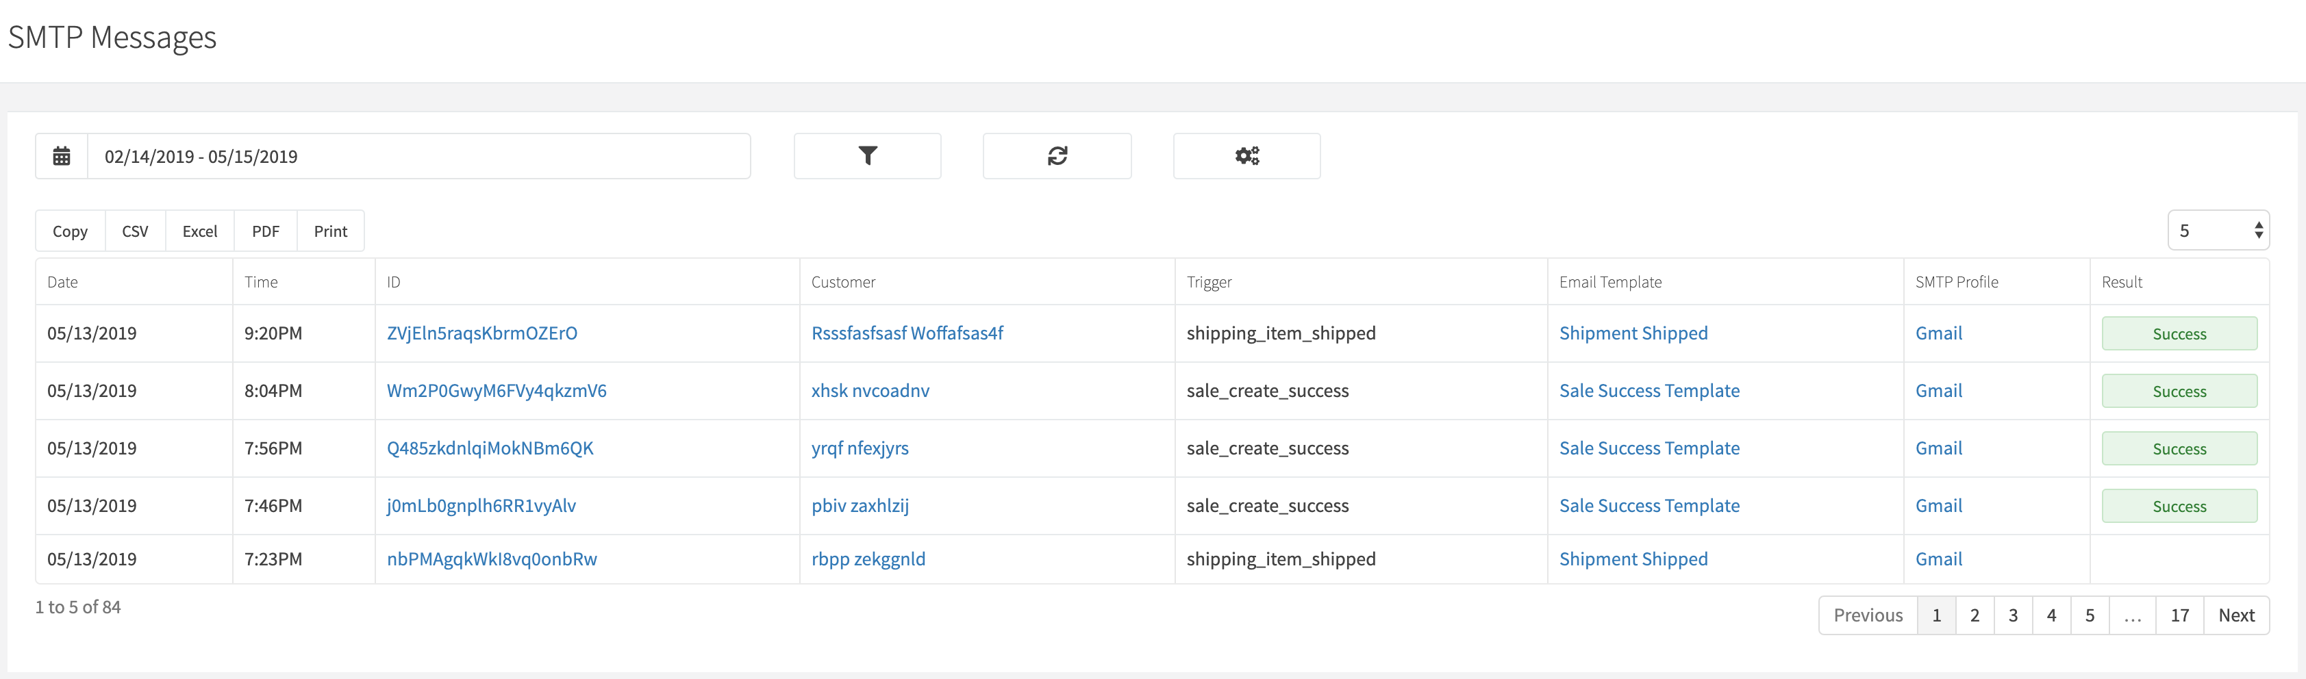Open Sale Success Template in 8:04PM row

tap(1649, 391)
